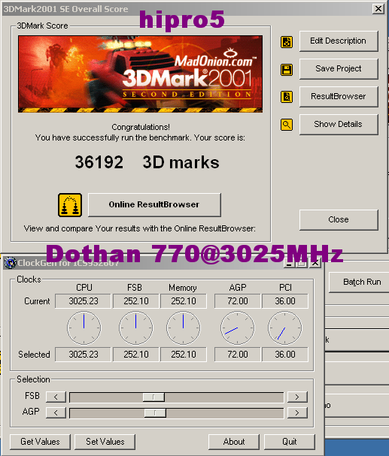Click the Selected AGP value field

tap(238, 355)
